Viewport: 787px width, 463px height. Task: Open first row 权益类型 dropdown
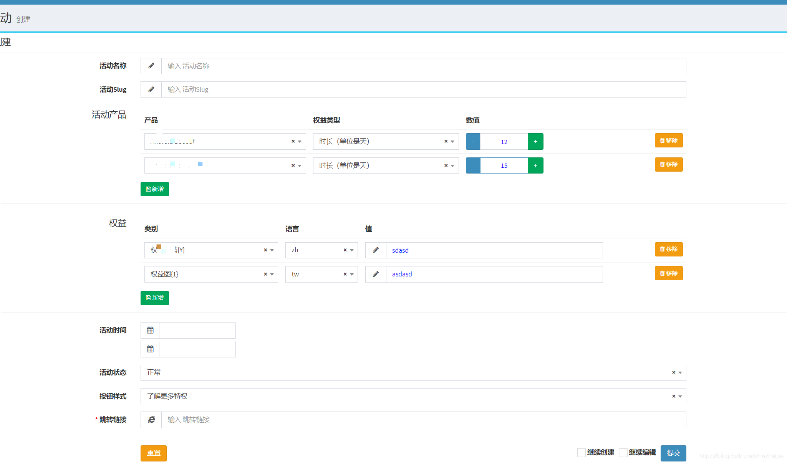click(452, 141)
